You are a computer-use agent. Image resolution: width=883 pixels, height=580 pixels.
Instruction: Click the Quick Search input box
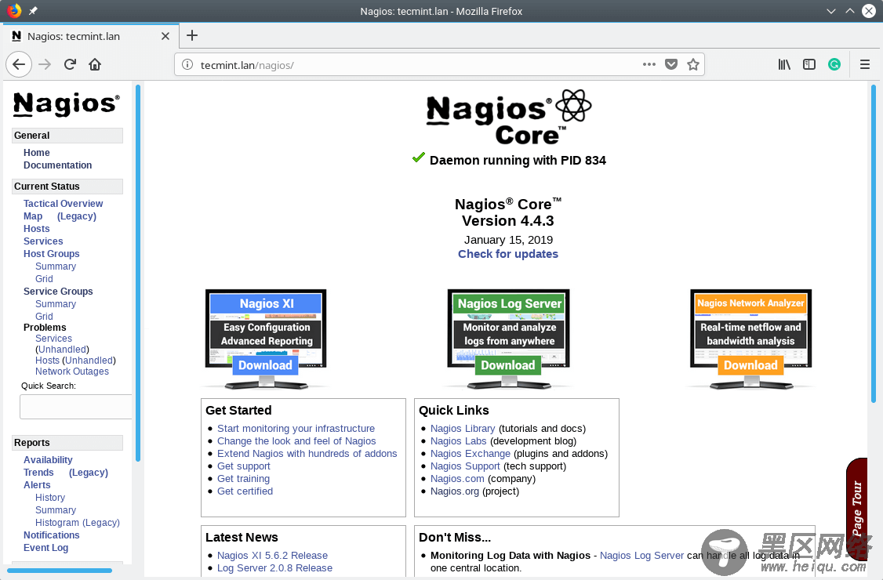pos(76,407)
